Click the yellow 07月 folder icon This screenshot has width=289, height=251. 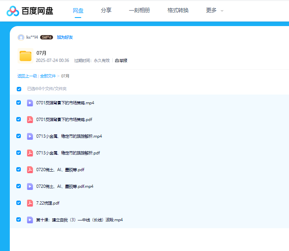coord(26,56)
